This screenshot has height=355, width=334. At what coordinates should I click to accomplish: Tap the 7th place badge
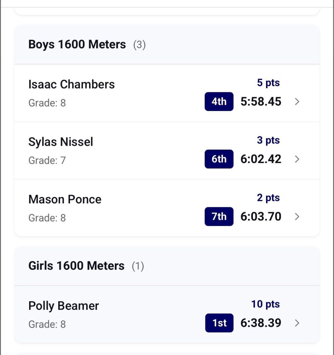point(219,217)
